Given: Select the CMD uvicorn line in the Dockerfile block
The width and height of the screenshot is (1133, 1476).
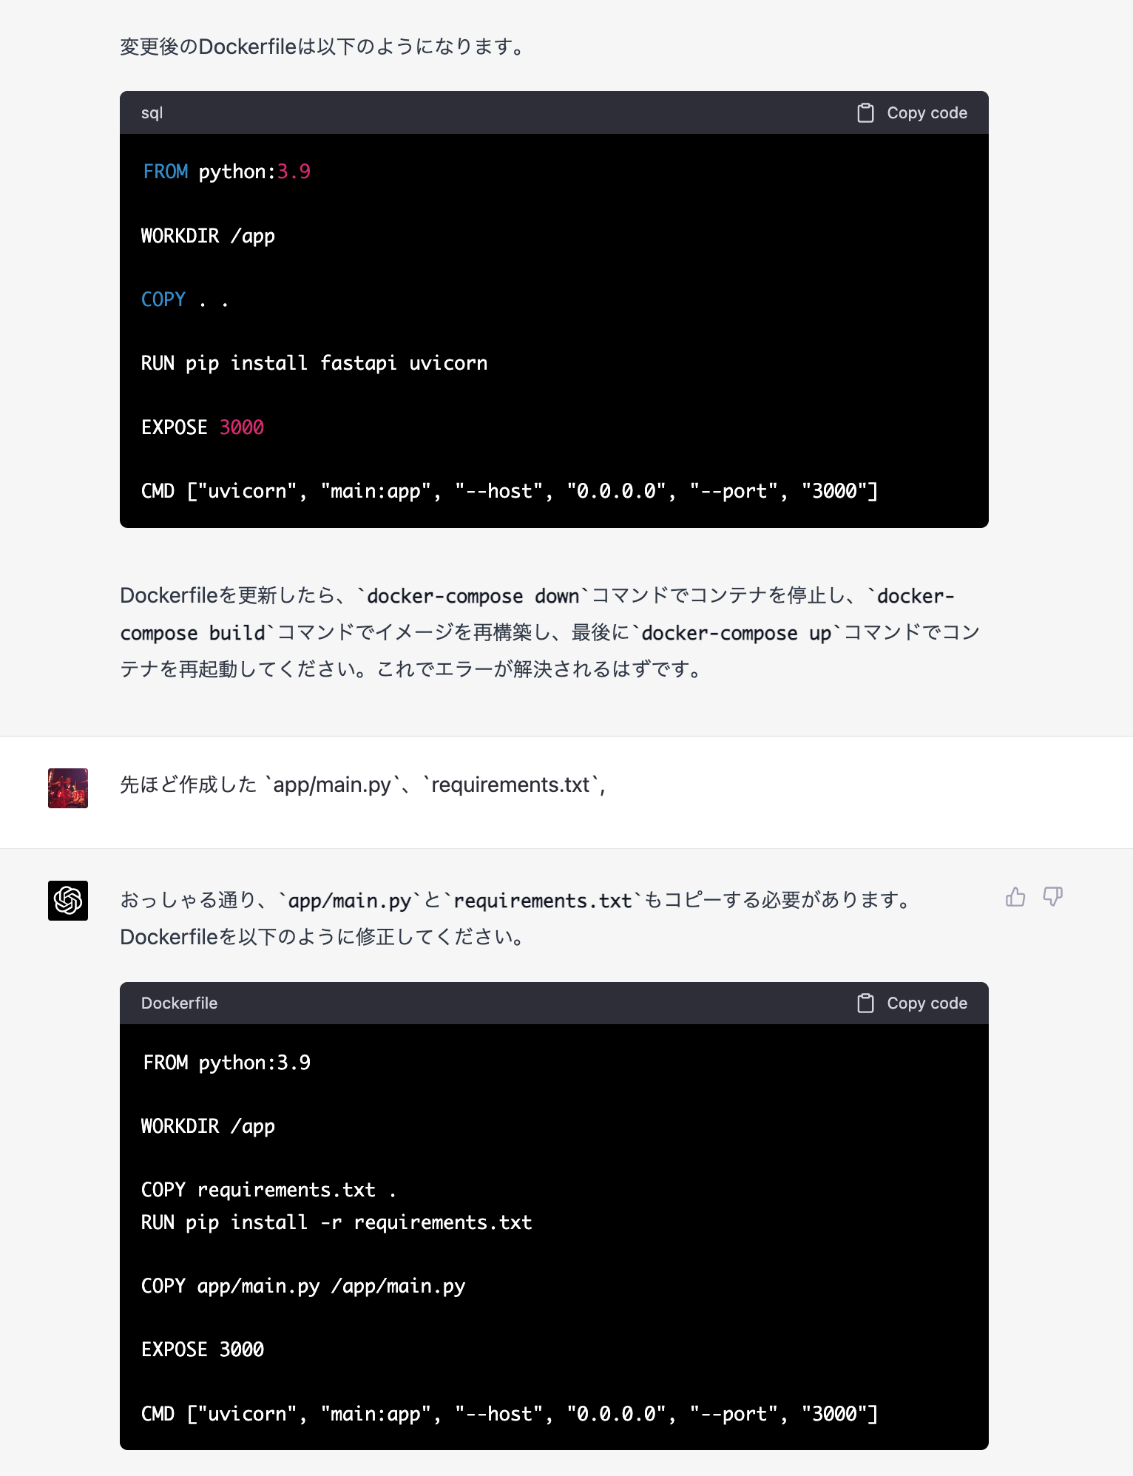Looking at the screenshot, I should click(509, 1413).
